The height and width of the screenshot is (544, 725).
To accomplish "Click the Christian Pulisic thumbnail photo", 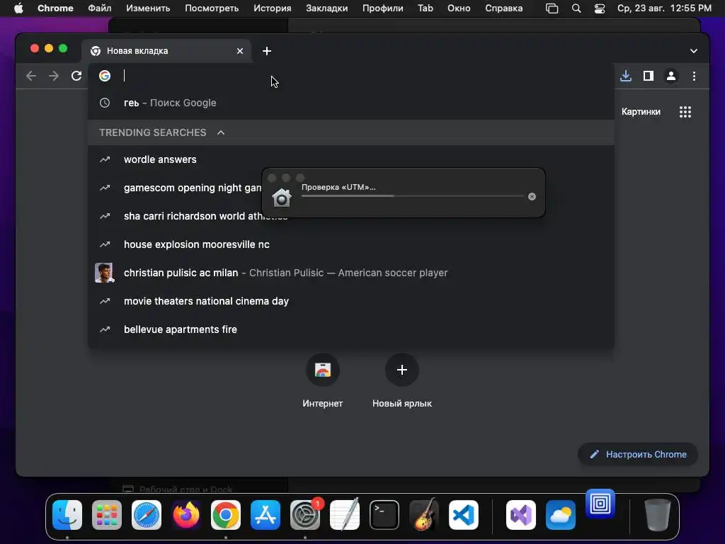I will [x=105, y=273].
